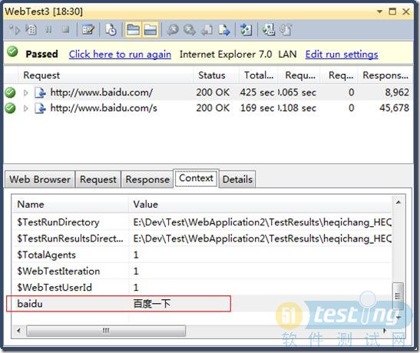Open the window position dropdown arrow in title bar
The image size is (420, 353).
(x=379, y=12)
